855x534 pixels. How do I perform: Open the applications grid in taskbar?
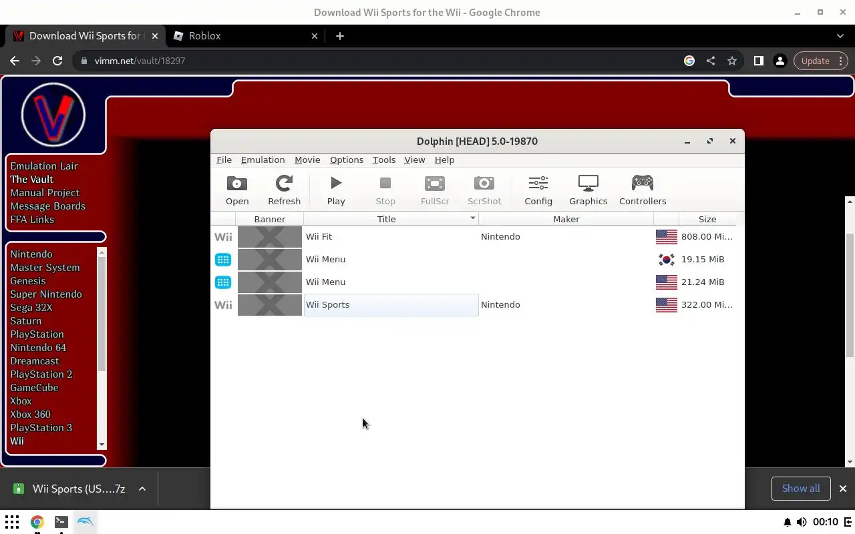(x=12, y=522)
